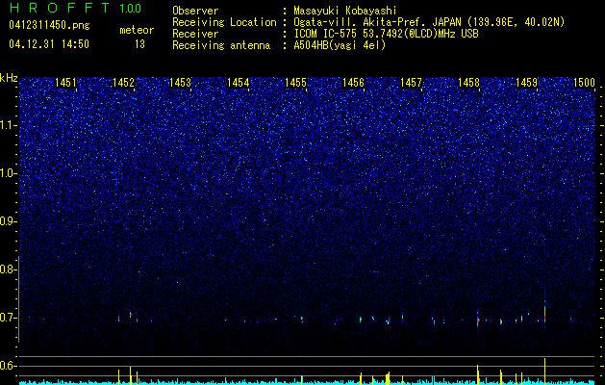Select the file name 0412311450.png
The height and width of the screenshot is (385, 605).
coord(49,26)
